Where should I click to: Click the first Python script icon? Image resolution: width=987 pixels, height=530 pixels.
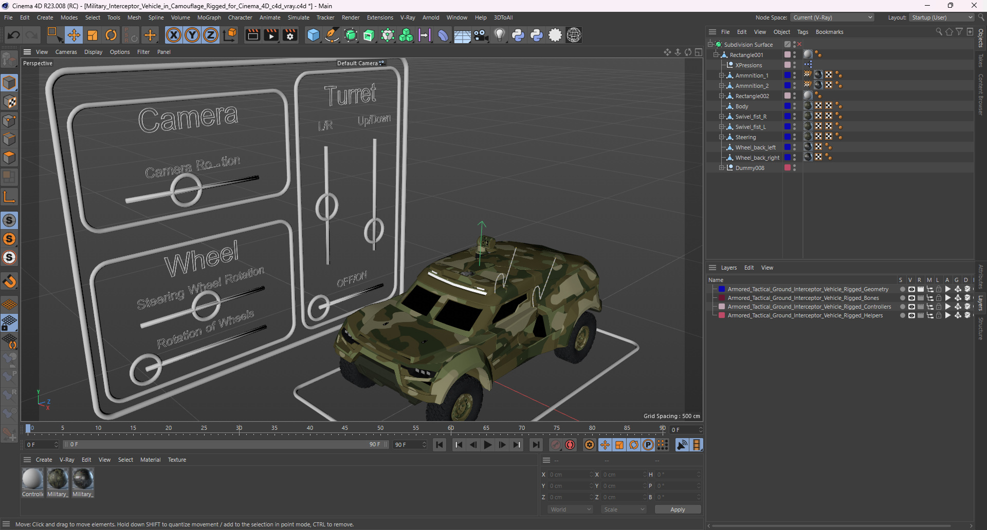[x=518, y=35]
